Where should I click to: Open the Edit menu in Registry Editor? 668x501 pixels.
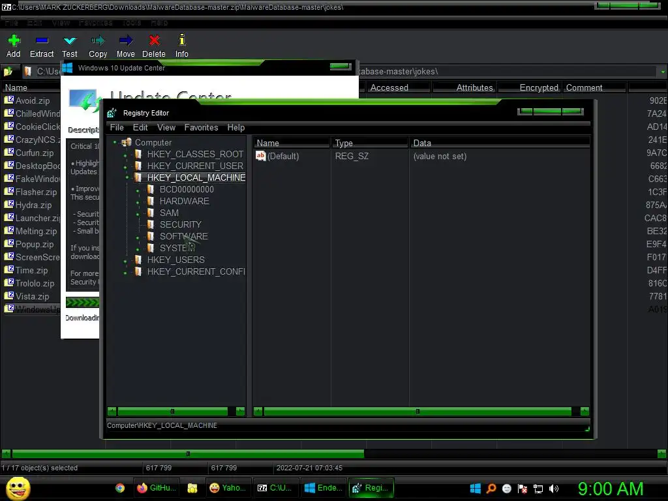coord(140,127)
